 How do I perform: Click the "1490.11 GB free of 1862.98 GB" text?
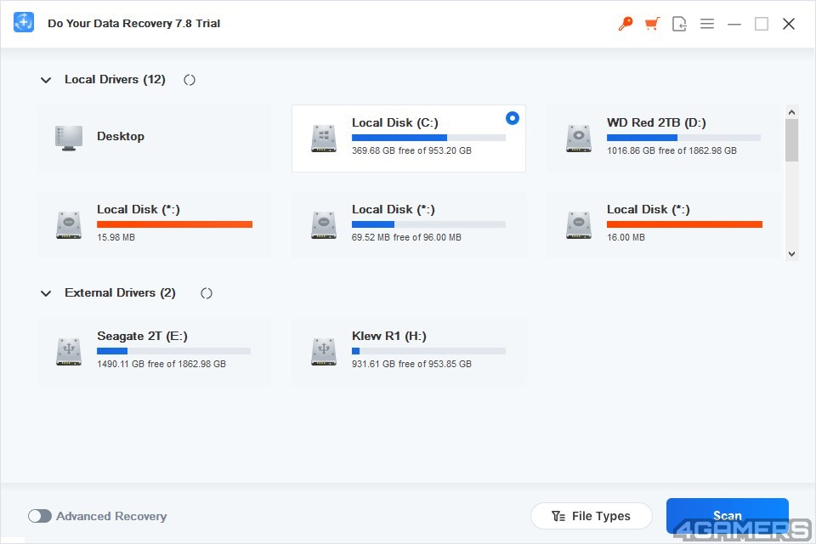pyautogui.click(x=161, y=364)
